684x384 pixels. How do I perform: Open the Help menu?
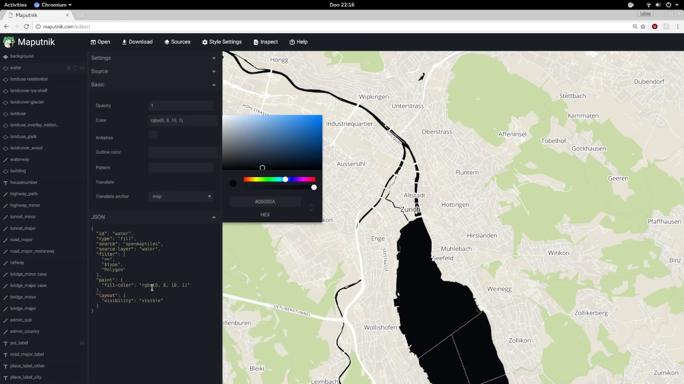pos(299,42)
